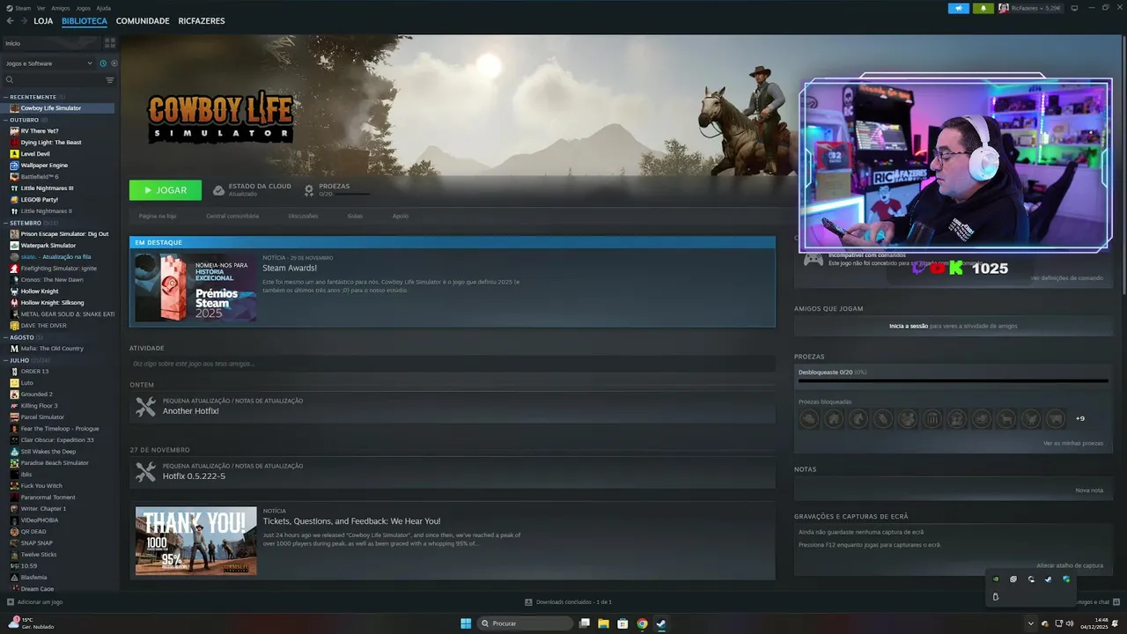Click the +9 more achievements indicator
Viewport: 1127px width, 634px height.
(1080, 419)
